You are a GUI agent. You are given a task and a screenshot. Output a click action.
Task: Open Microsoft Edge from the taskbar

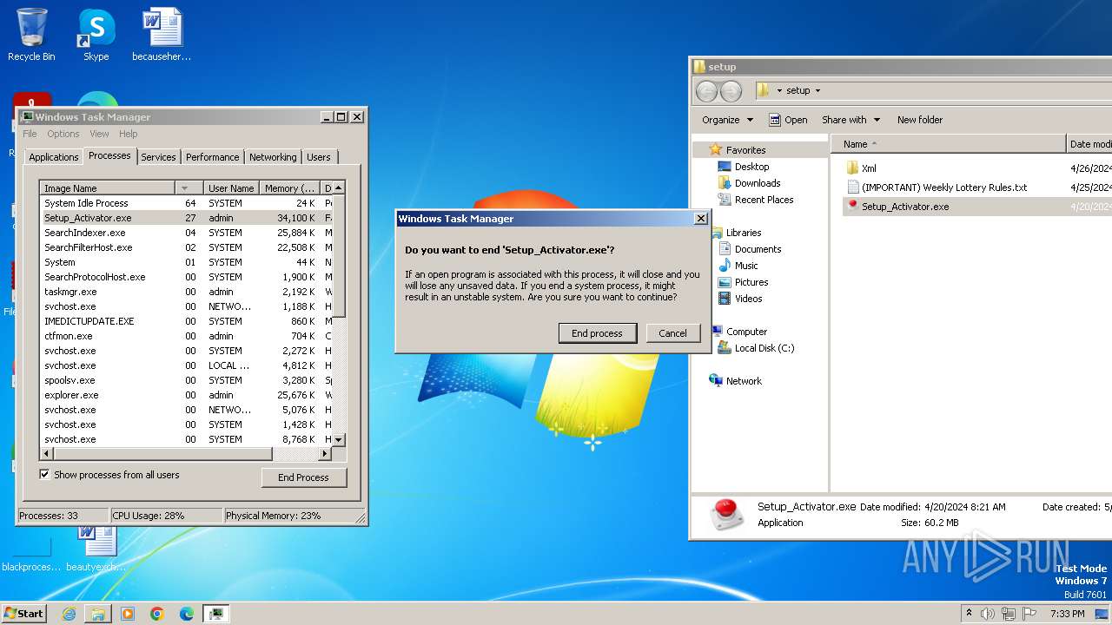[187, 614]
